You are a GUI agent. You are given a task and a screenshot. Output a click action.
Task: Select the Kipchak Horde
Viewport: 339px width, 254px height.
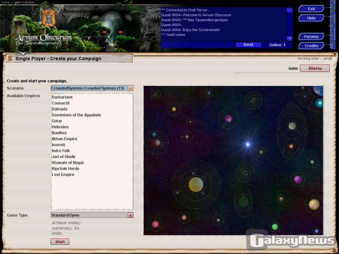tap(66, 168)
